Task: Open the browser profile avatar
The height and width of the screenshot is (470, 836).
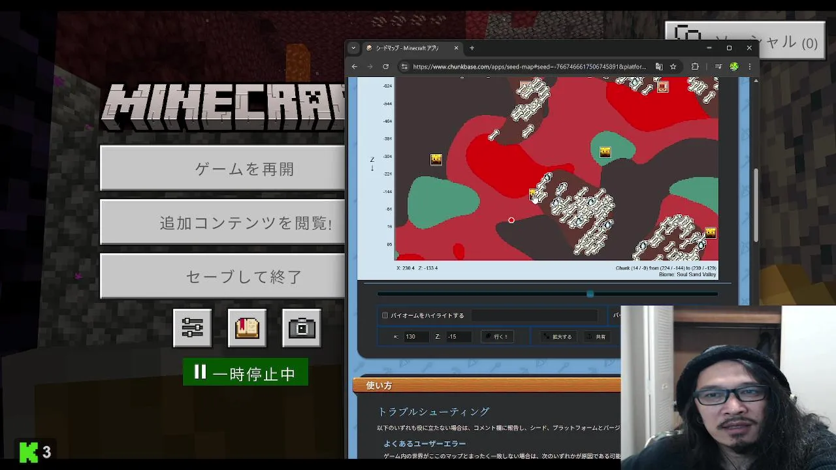Action: point(734,67)
